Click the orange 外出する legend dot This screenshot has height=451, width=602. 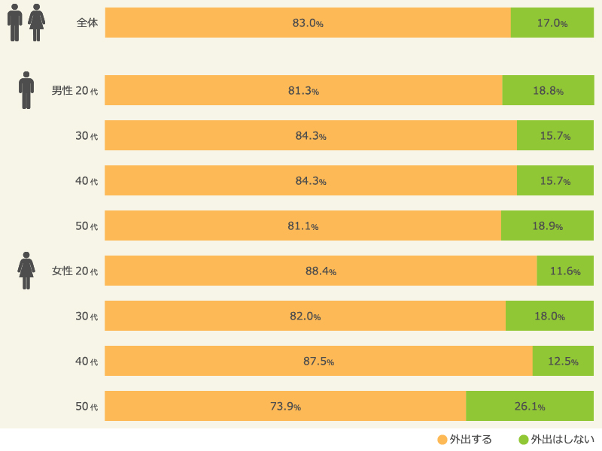[442, 440]
